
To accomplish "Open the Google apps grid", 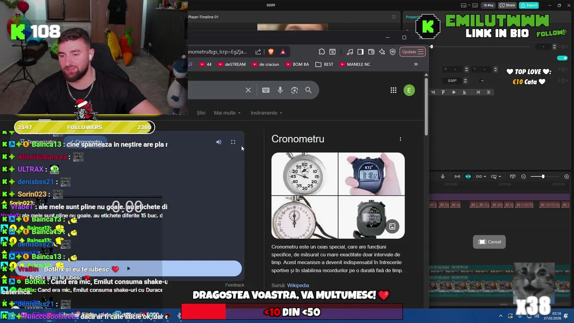I will pos(393,90).
